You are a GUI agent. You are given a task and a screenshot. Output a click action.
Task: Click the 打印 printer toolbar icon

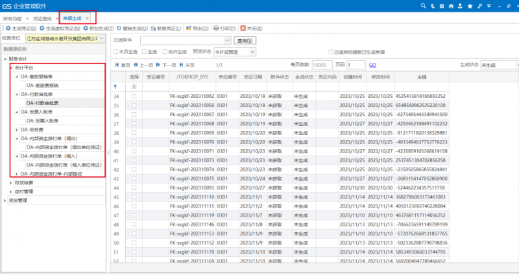pyautogui.click(x=216, y=29)
